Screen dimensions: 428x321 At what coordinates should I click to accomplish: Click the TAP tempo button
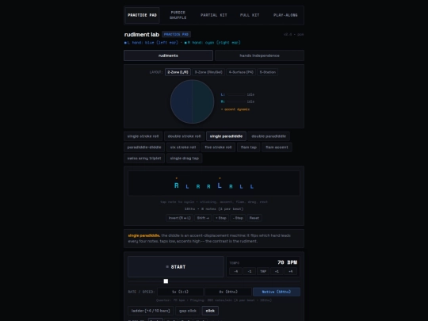263,271
